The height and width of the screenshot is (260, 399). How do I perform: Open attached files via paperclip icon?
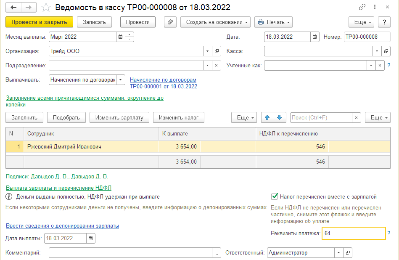click(x=170, y=22)
